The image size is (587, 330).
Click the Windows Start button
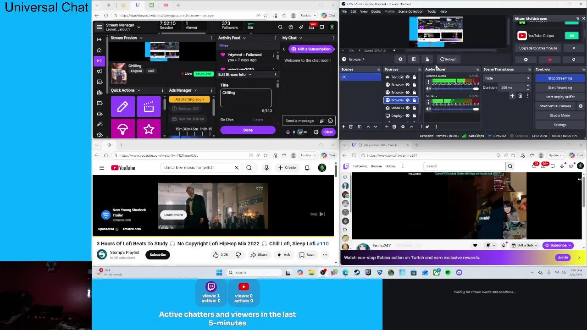pyautogui.click(x=219, y=273)
